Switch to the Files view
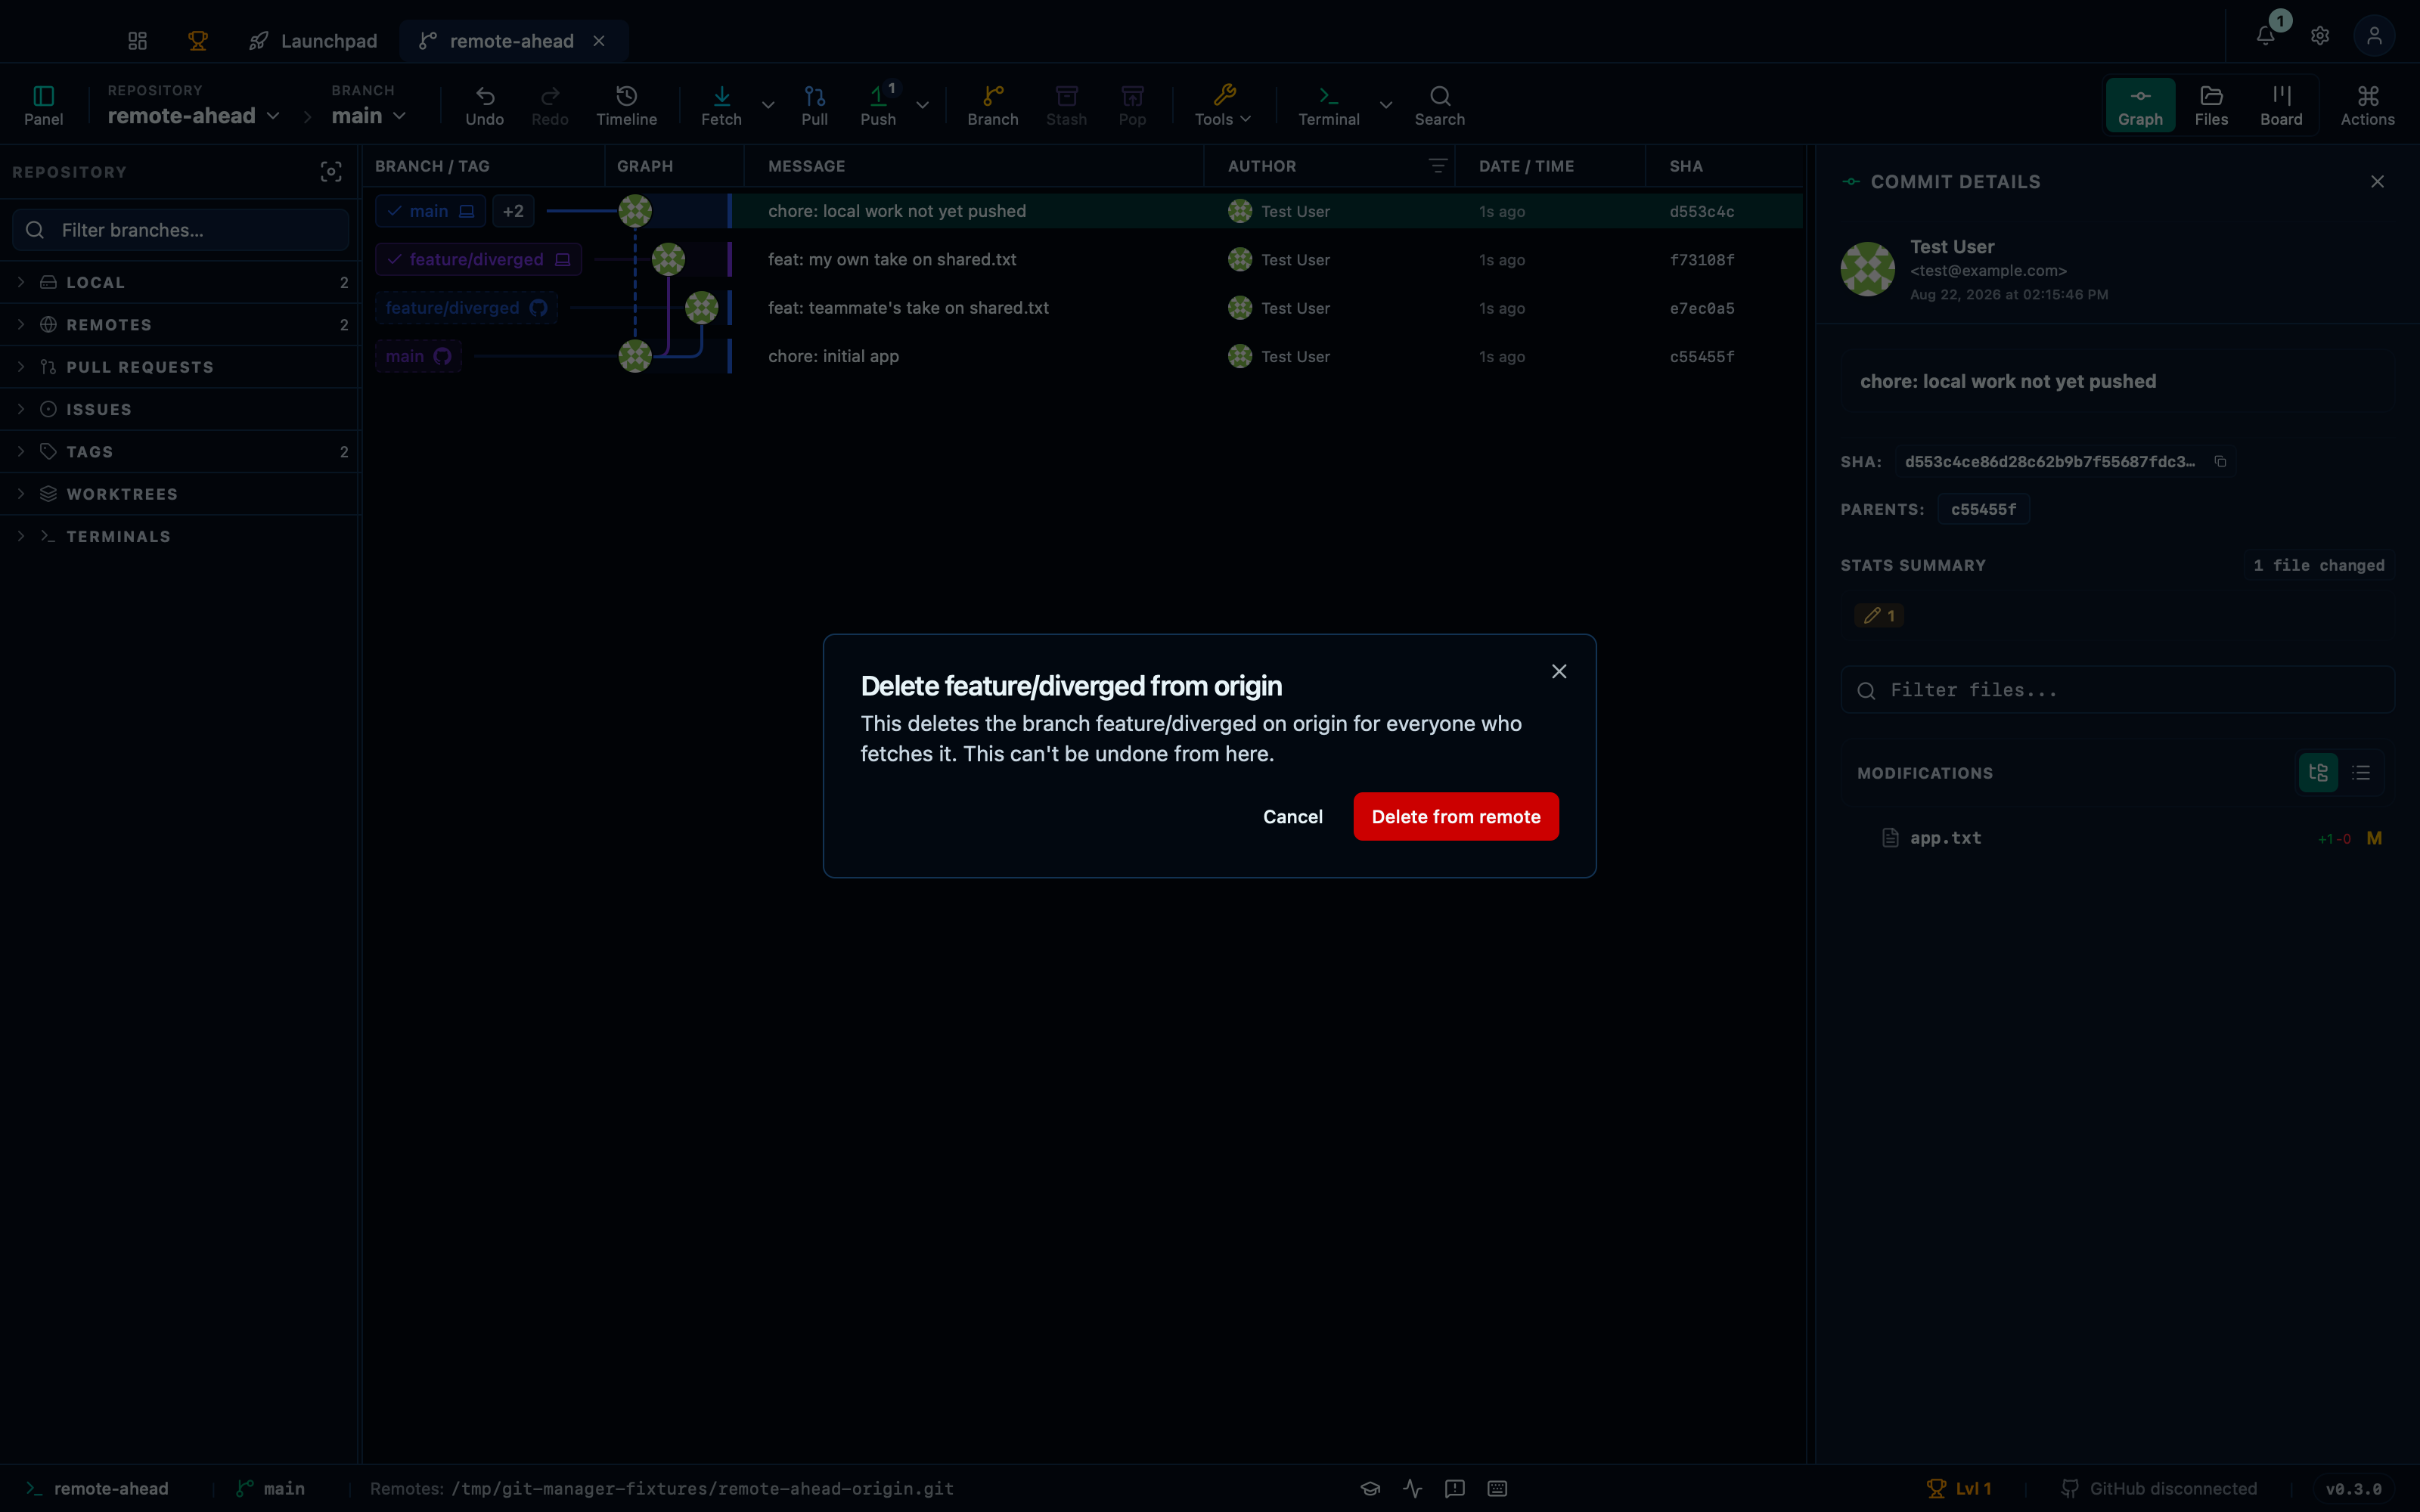 tap(2211, 105)
